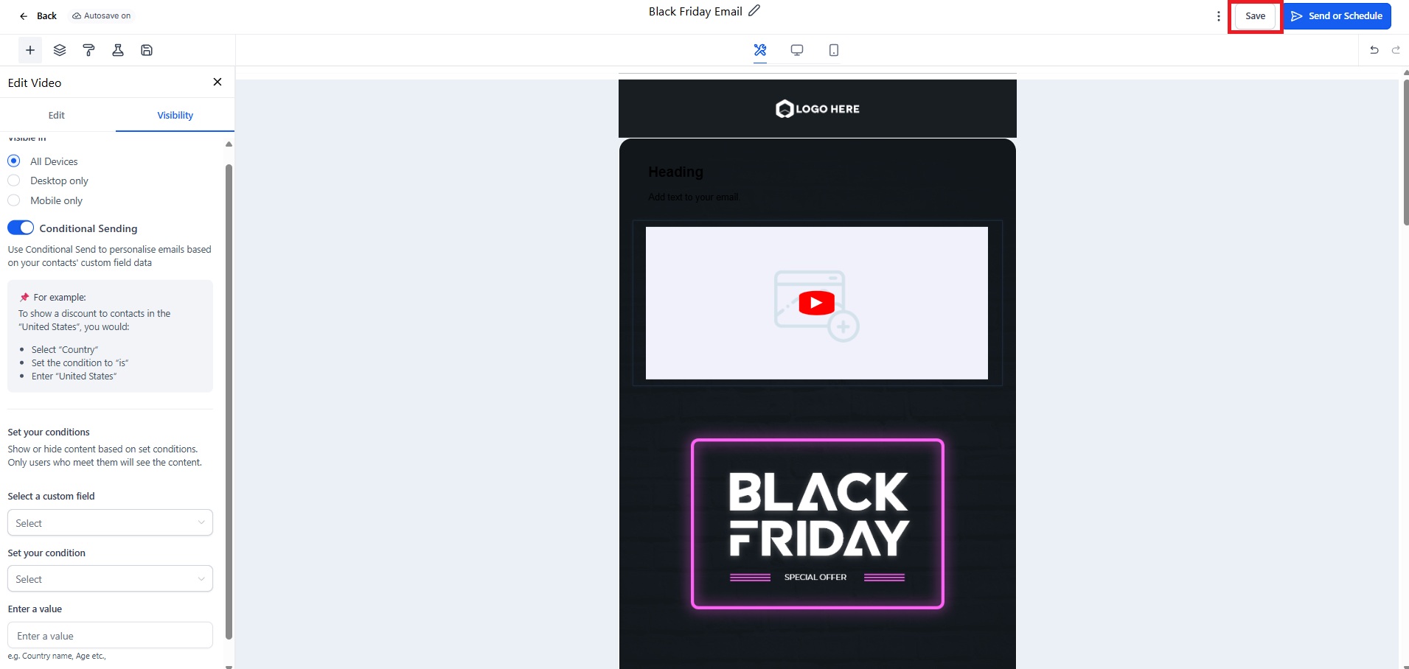Undo the last change
Screen dimensions: 1409x669
pyautogui.click(x=1374, y=50)
